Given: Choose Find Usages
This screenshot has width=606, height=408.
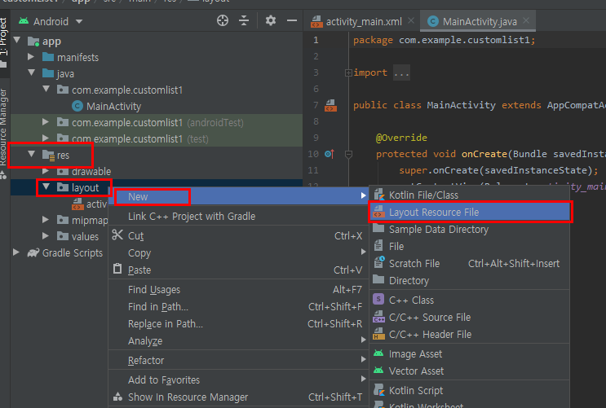Looking at the screenshot, I should coord(238,289).
